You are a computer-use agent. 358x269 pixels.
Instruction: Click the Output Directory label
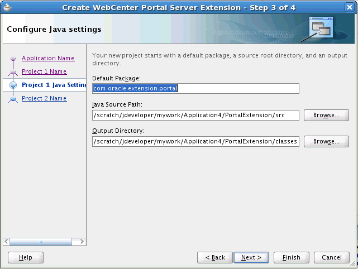click(x=118, y=131)
